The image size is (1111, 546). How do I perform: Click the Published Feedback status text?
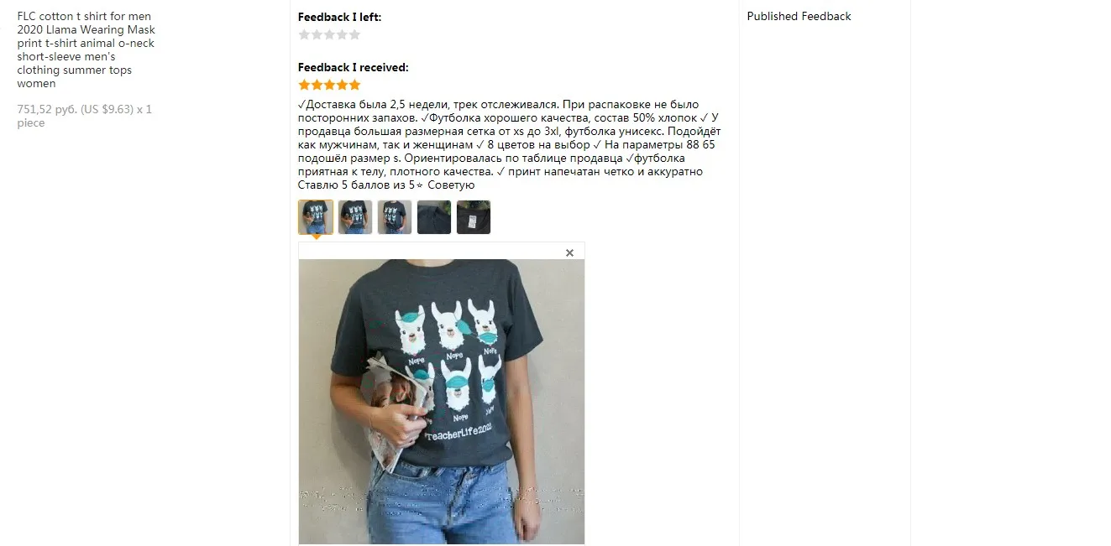coord(799,16)
